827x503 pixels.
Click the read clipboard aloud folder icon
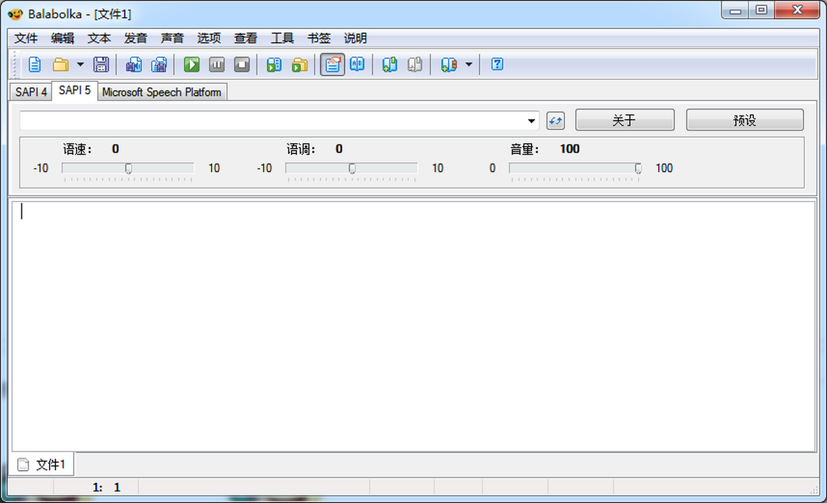point(299,65)
